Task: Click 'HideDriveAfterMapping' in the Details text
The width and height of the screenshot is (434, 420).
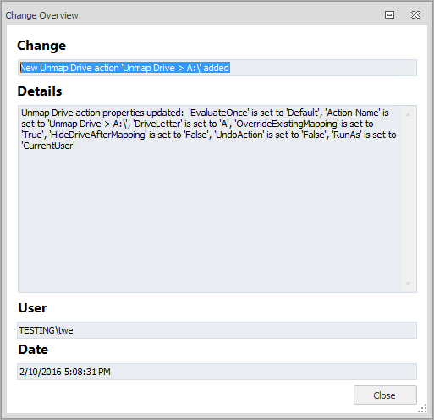Action: [98, 135]
